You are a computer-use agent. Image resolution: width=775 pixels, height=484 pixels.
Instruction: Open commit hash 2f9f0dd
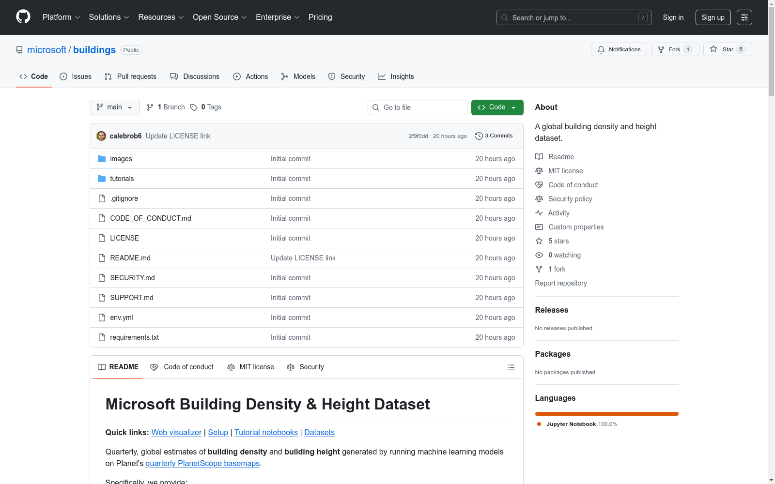[x=418, y=136]
